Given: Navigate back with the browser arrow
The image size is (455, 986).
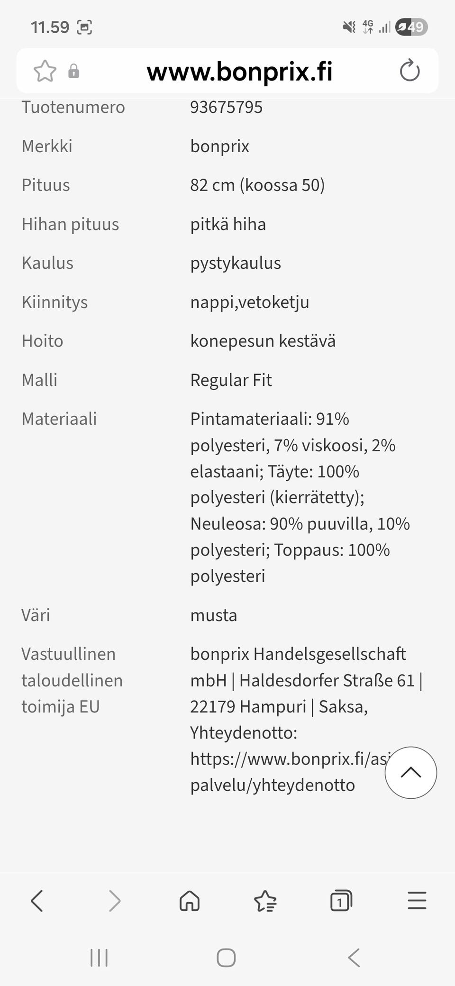Looking at the screenshot, I should click(x=36, y=900).
